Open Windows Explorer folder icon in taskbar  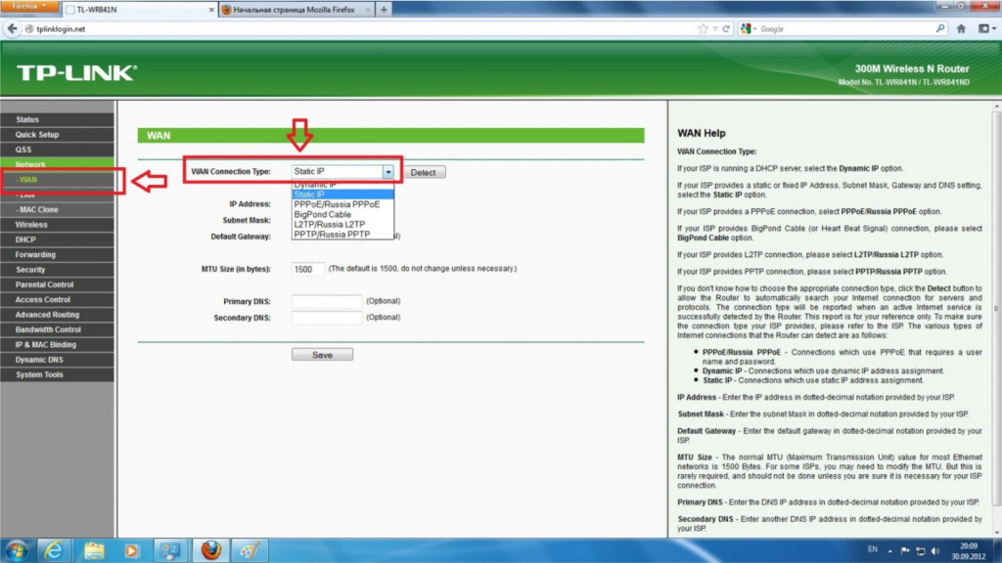(x=94, y=550)
